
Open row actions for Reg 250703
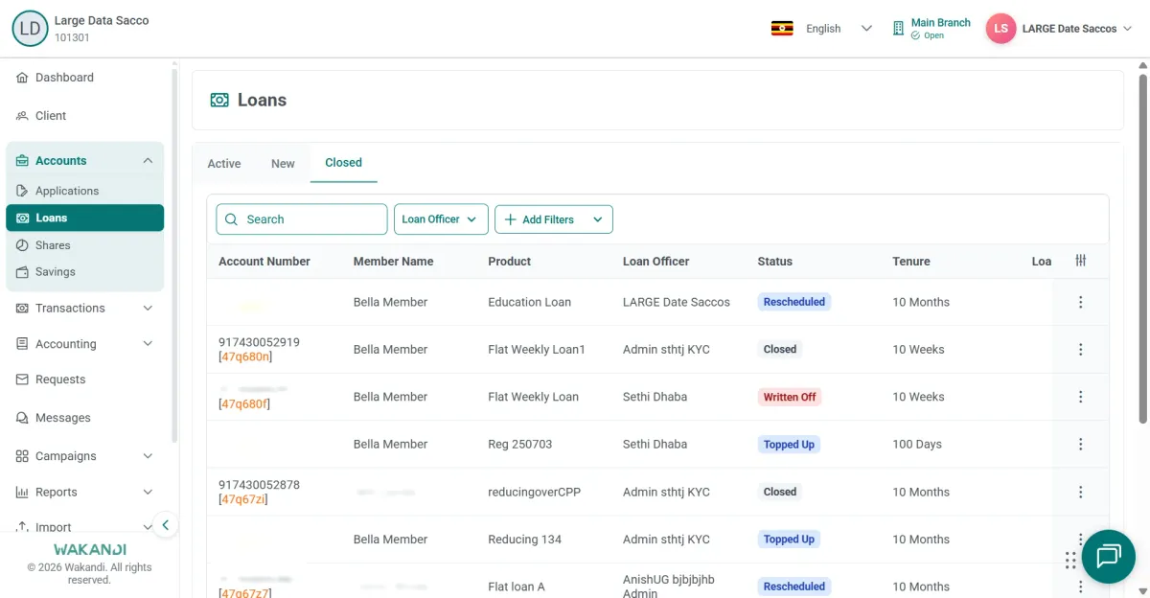[1081, 445]
